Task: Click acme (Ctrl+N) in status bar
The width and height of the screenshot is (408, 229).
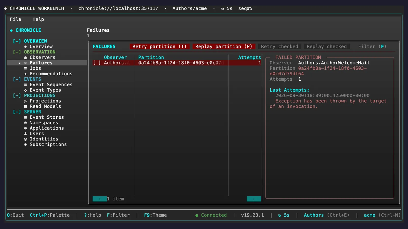Action: (x=382, y=215)
